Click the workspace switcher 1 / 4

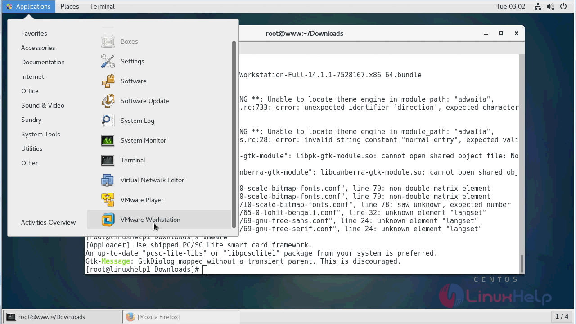coord(562,317)
